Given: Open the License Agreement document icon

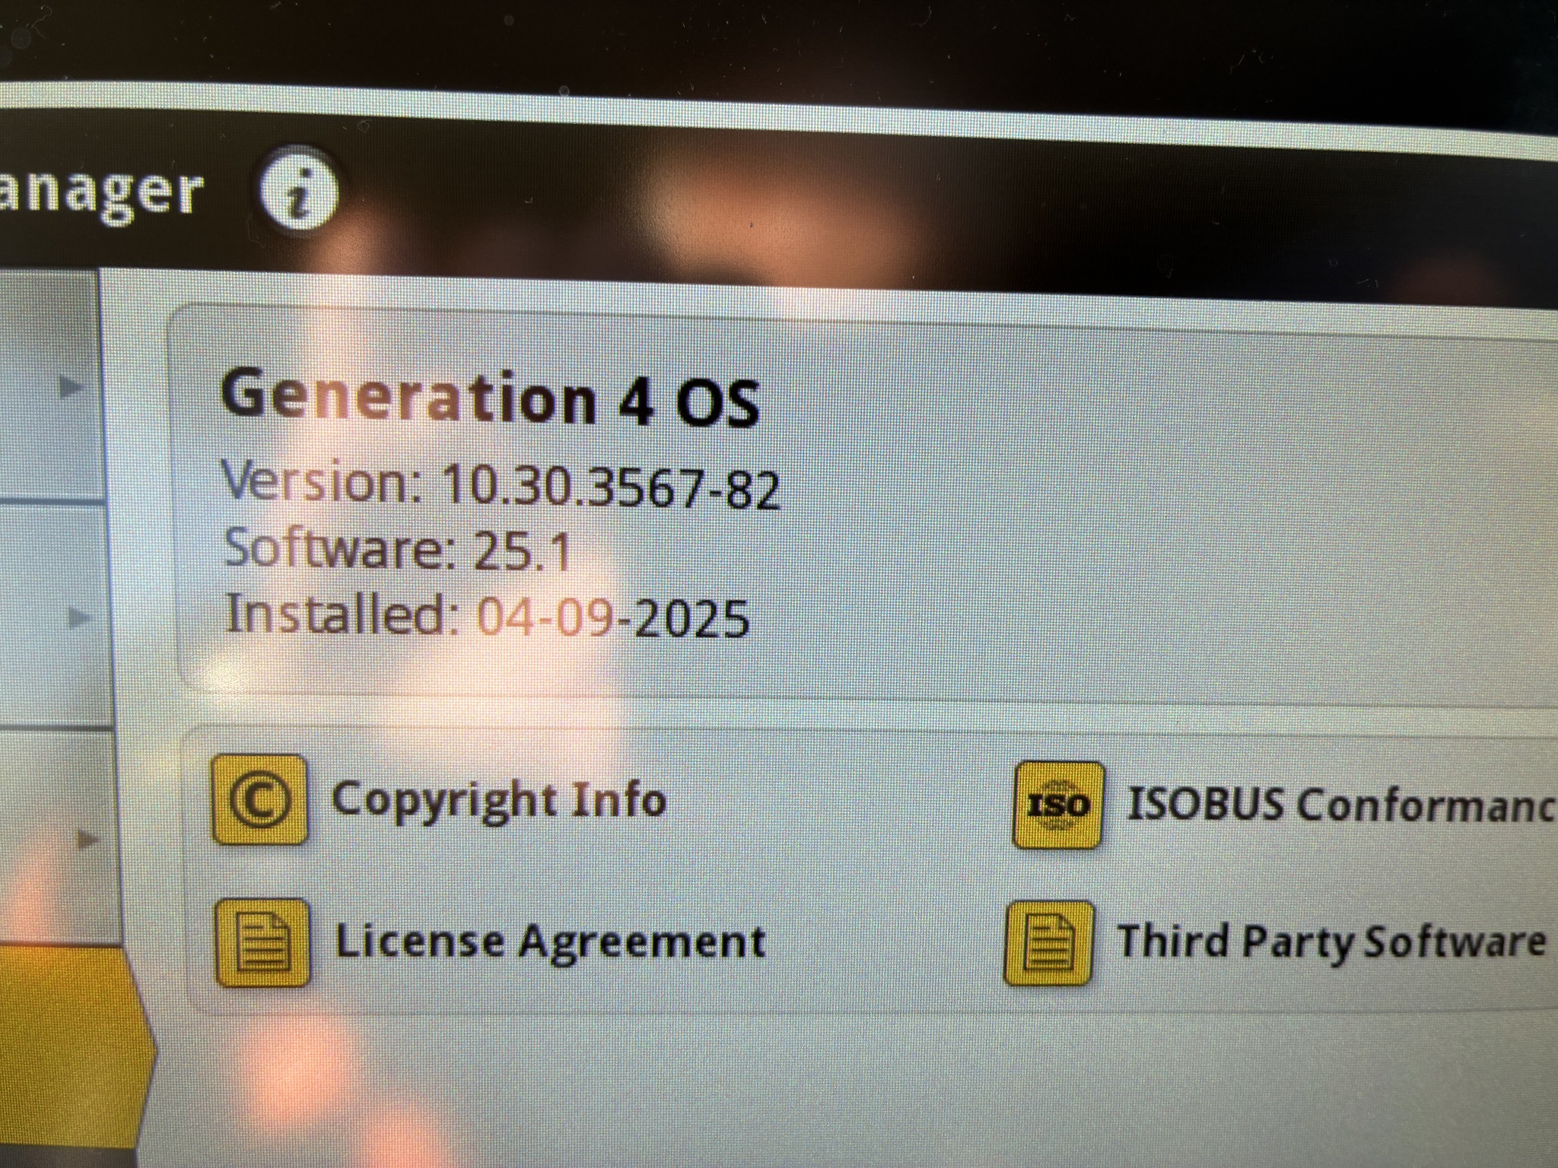Looking at the screenshot, I should point(262,943).
